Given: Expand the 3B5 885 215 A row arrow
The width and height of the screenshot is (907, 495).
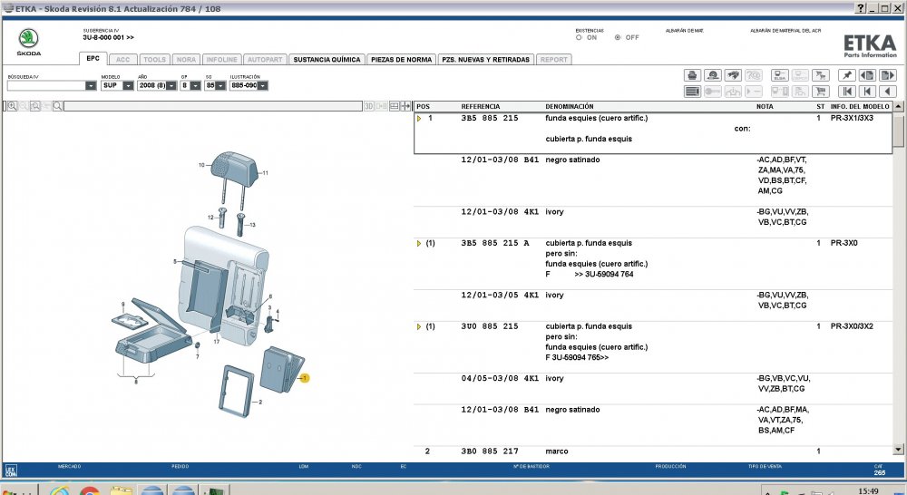Looking at the screenshot, I should (x=419, y=244).
